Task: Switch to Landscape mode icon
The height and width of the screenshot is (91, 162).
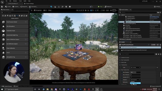Action: point(55,7)
